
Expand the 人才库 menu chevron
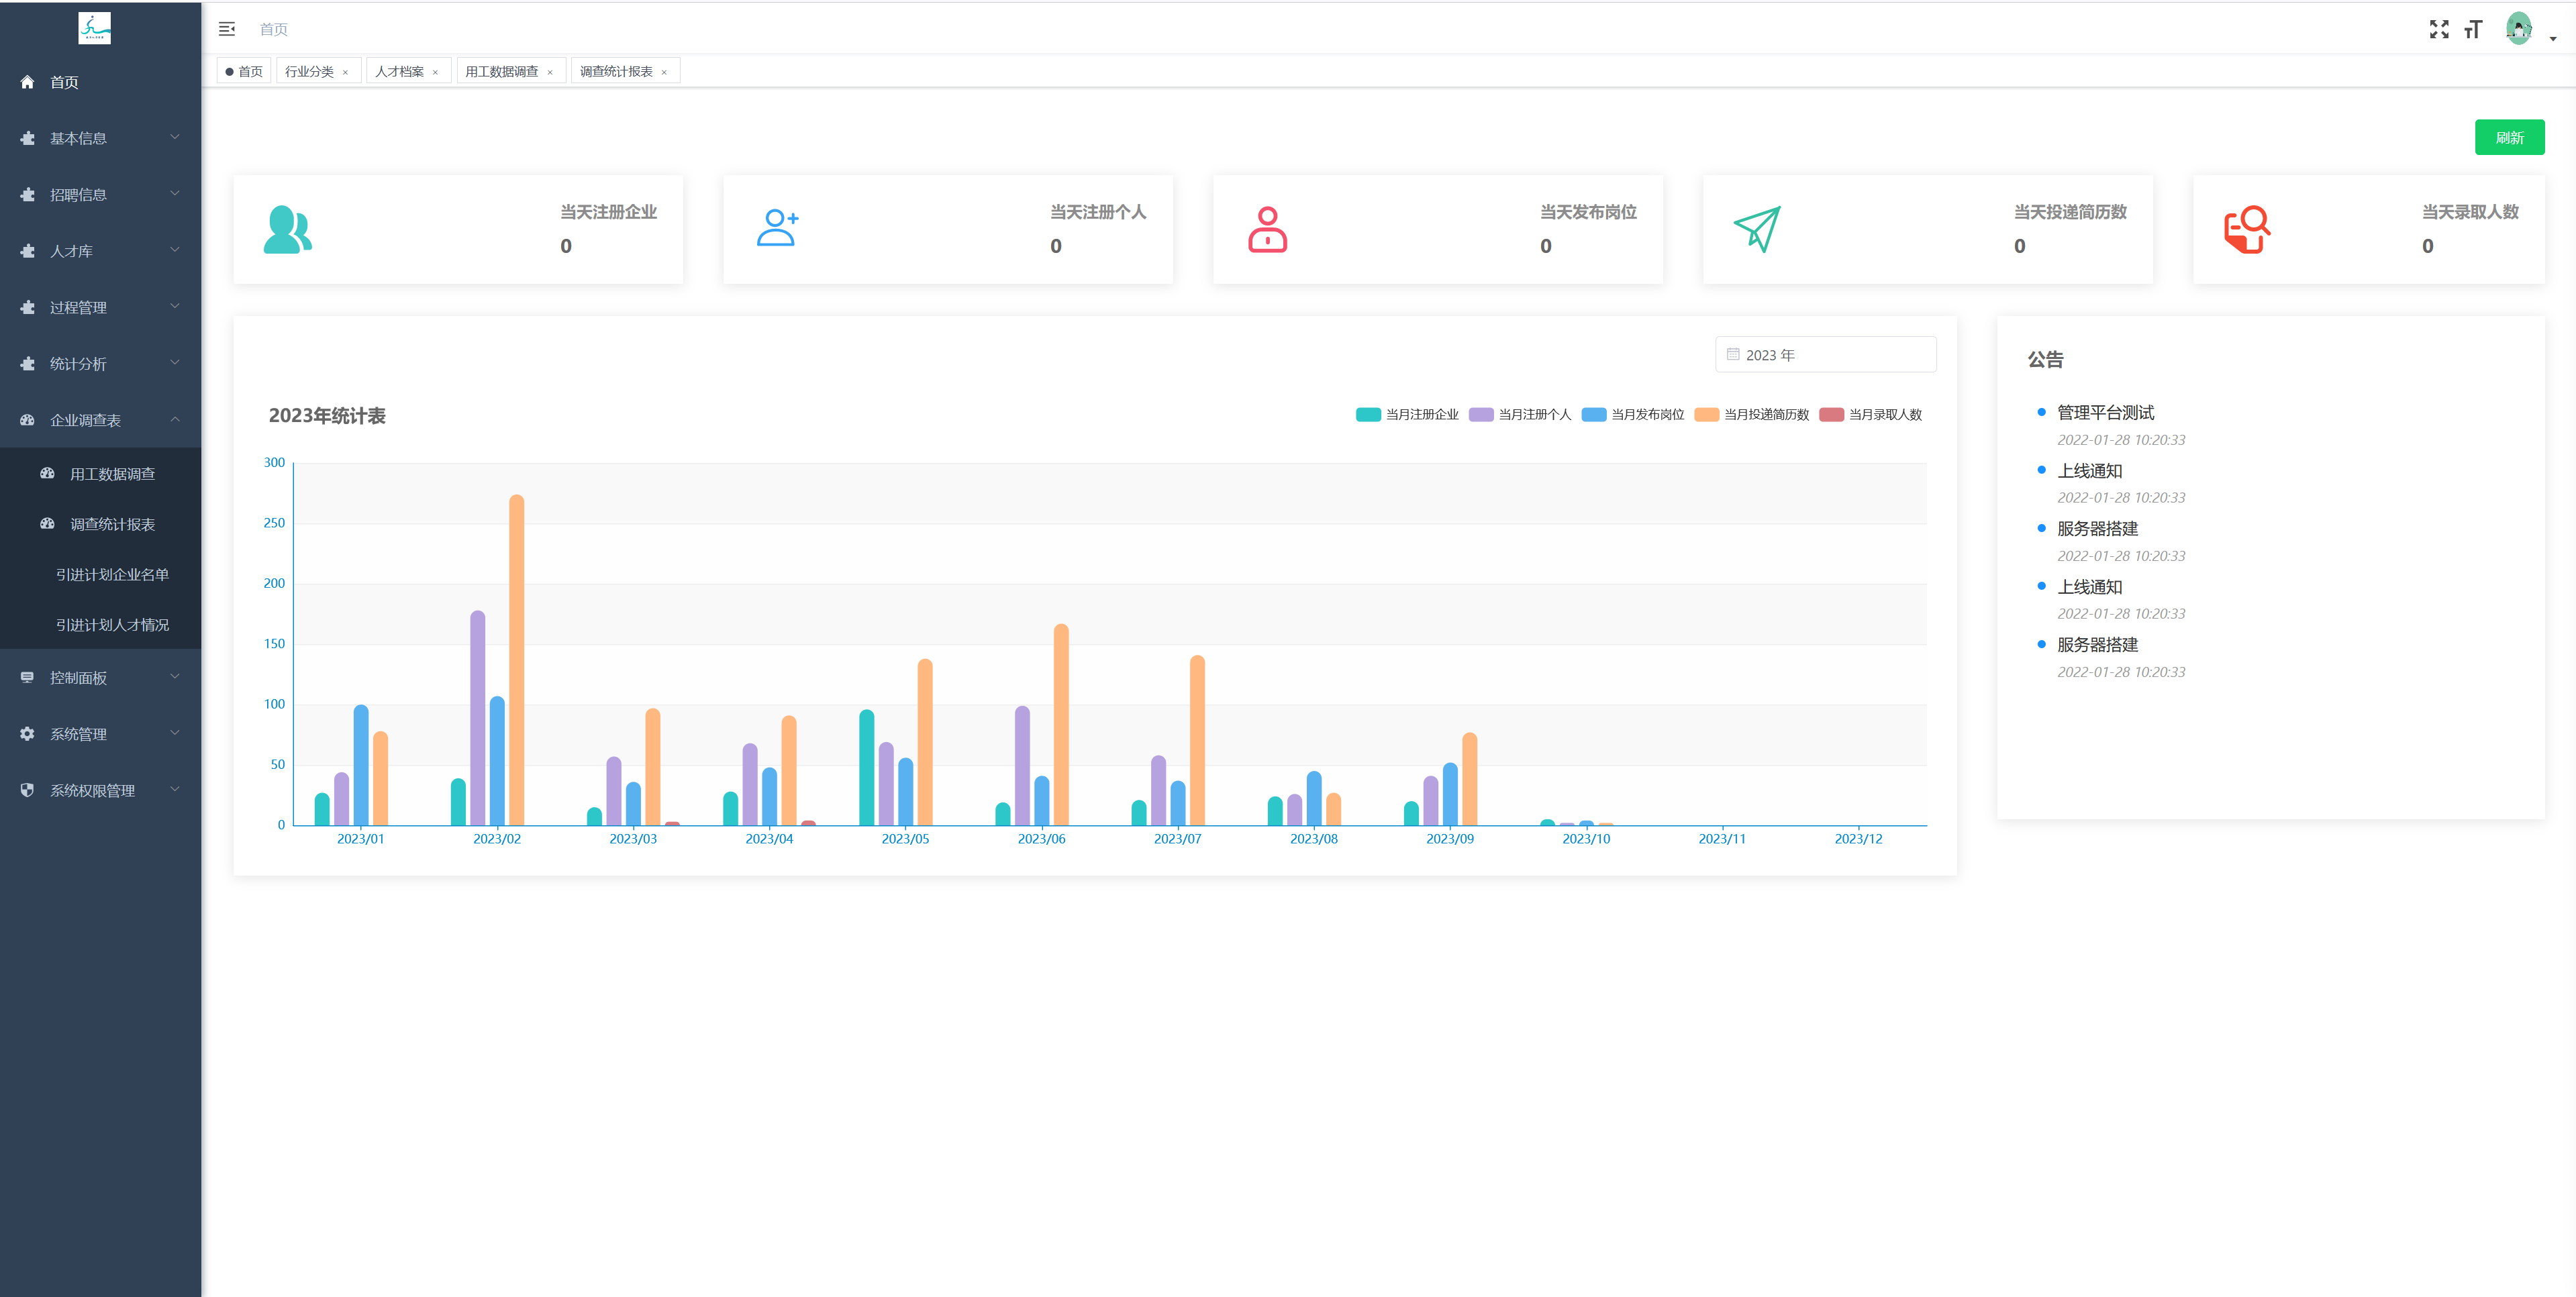point(175,250)
